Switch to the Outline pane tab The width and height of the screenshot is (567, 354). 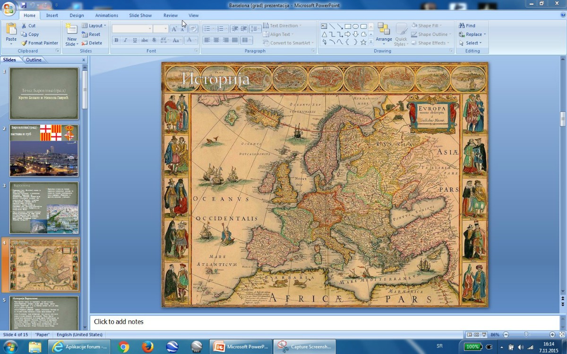[34, 60]
